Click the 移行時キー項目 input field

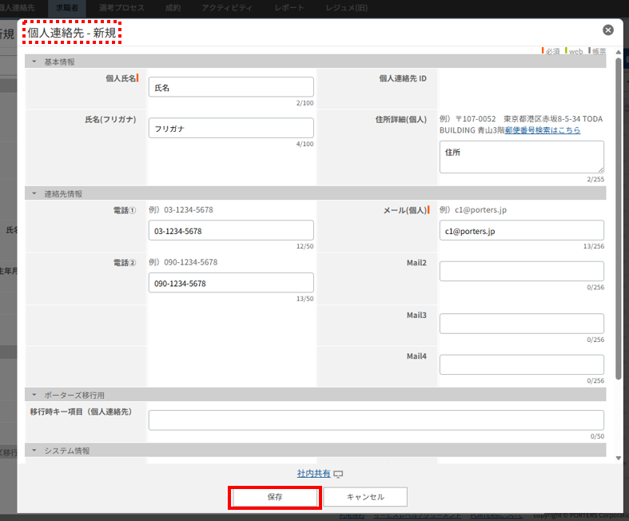376,420
